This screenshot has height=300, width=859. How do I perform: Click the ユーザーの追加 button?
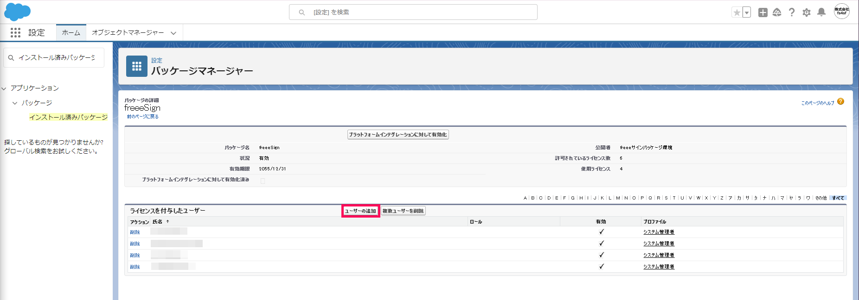pyautogui.click(x=360, y=211)
